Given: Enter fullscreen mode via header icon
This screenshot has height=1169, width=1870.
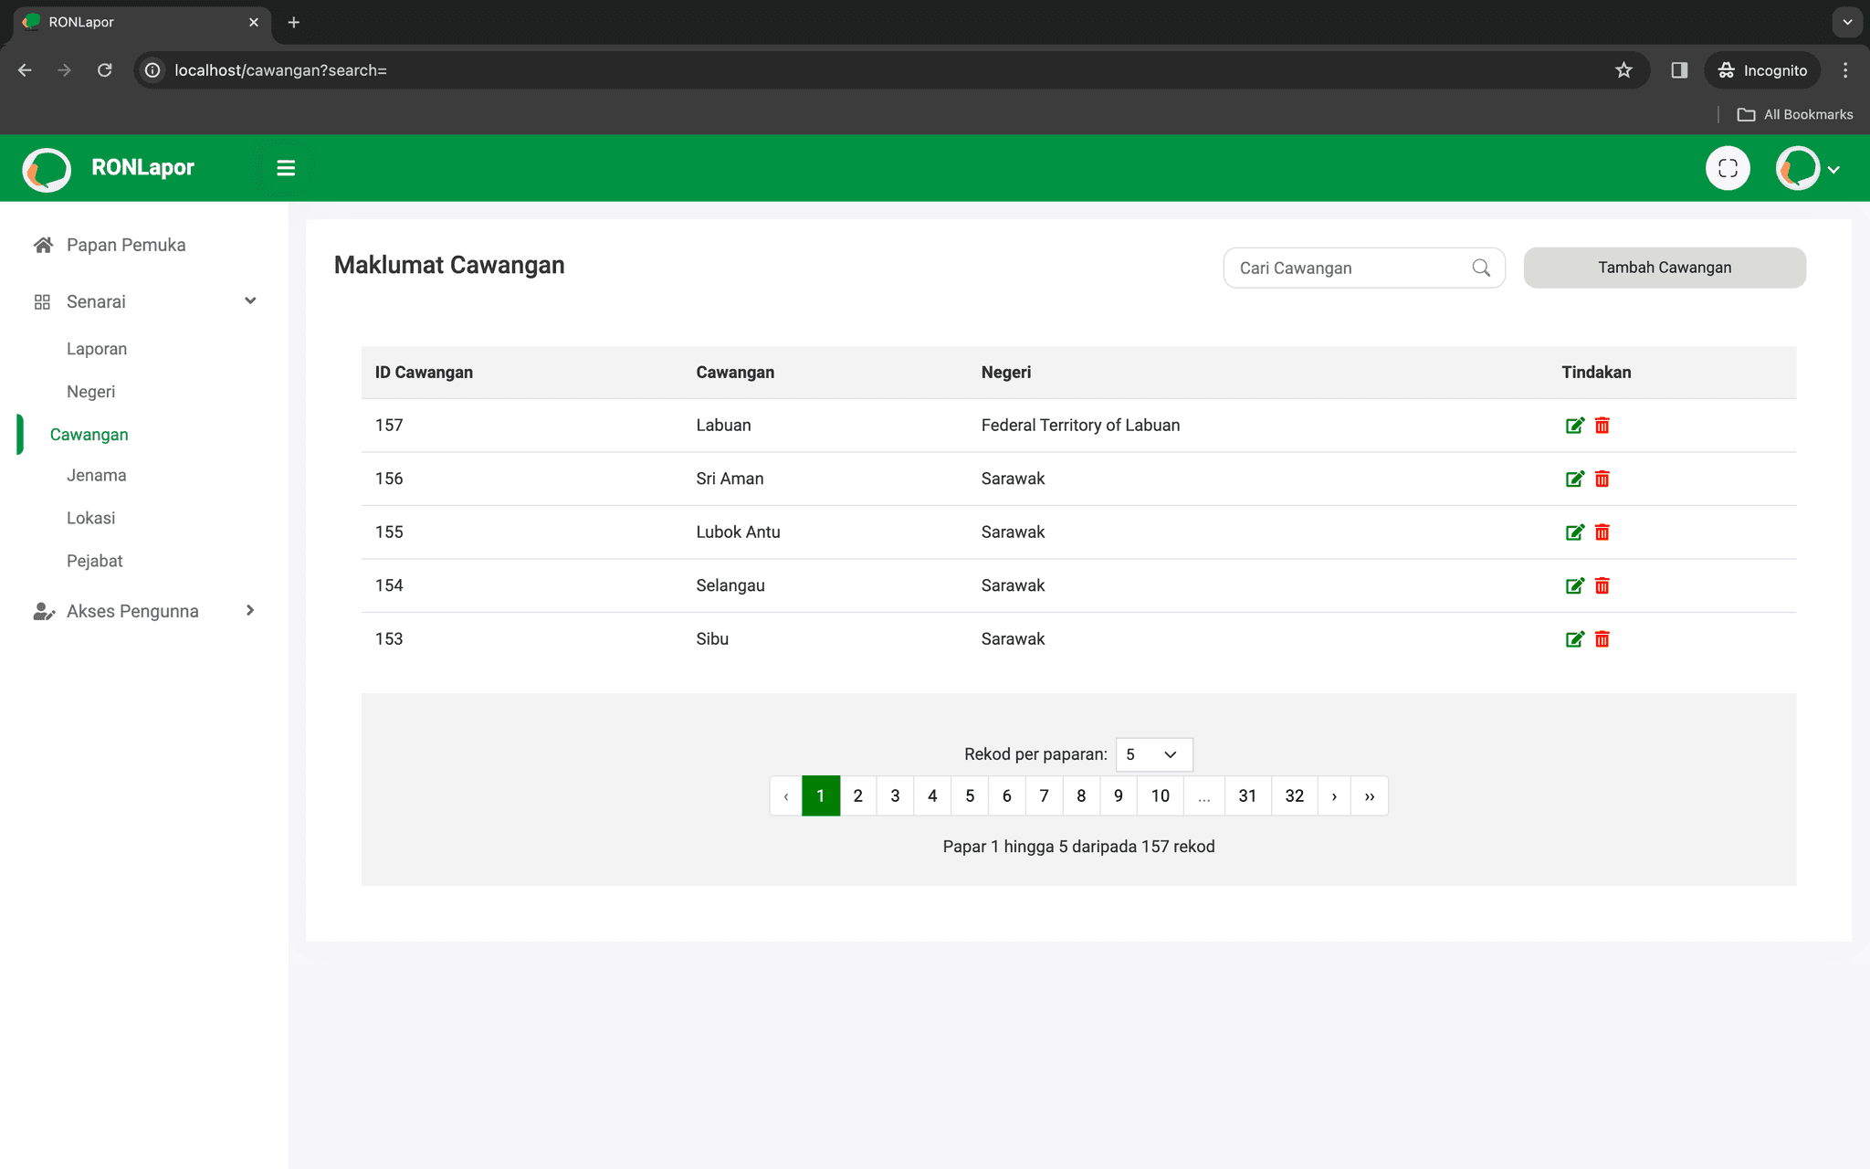Looking at the screenshot, I should click(1728, 168).
